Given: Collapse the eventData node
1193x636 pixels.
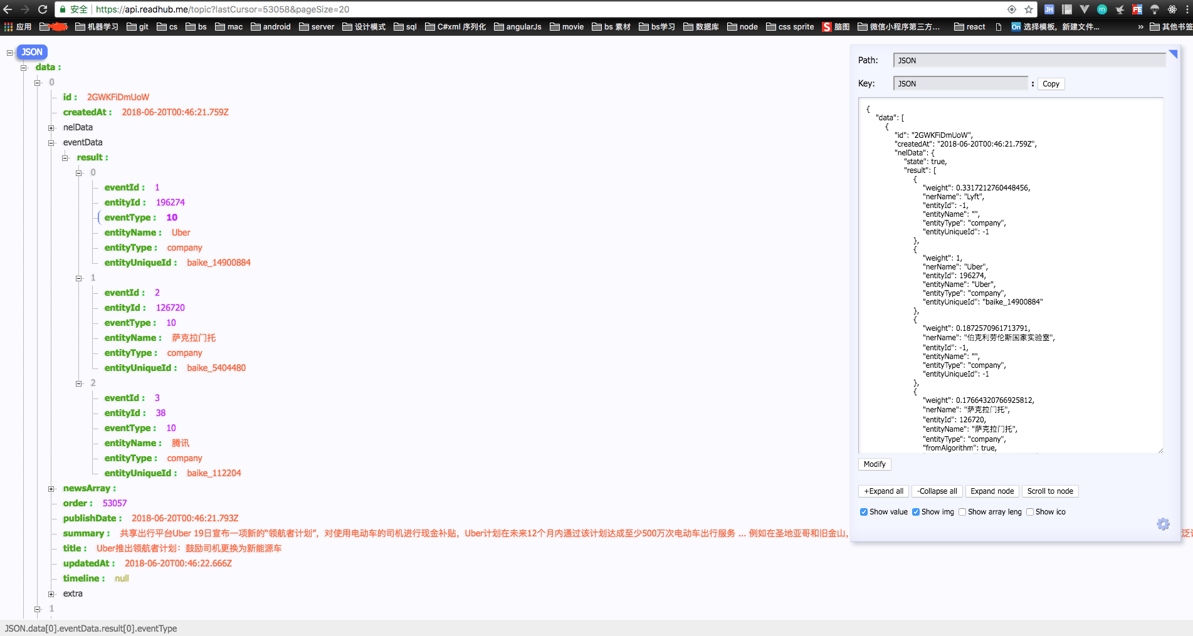Looking at the screenshot, I should click(51, 143).
